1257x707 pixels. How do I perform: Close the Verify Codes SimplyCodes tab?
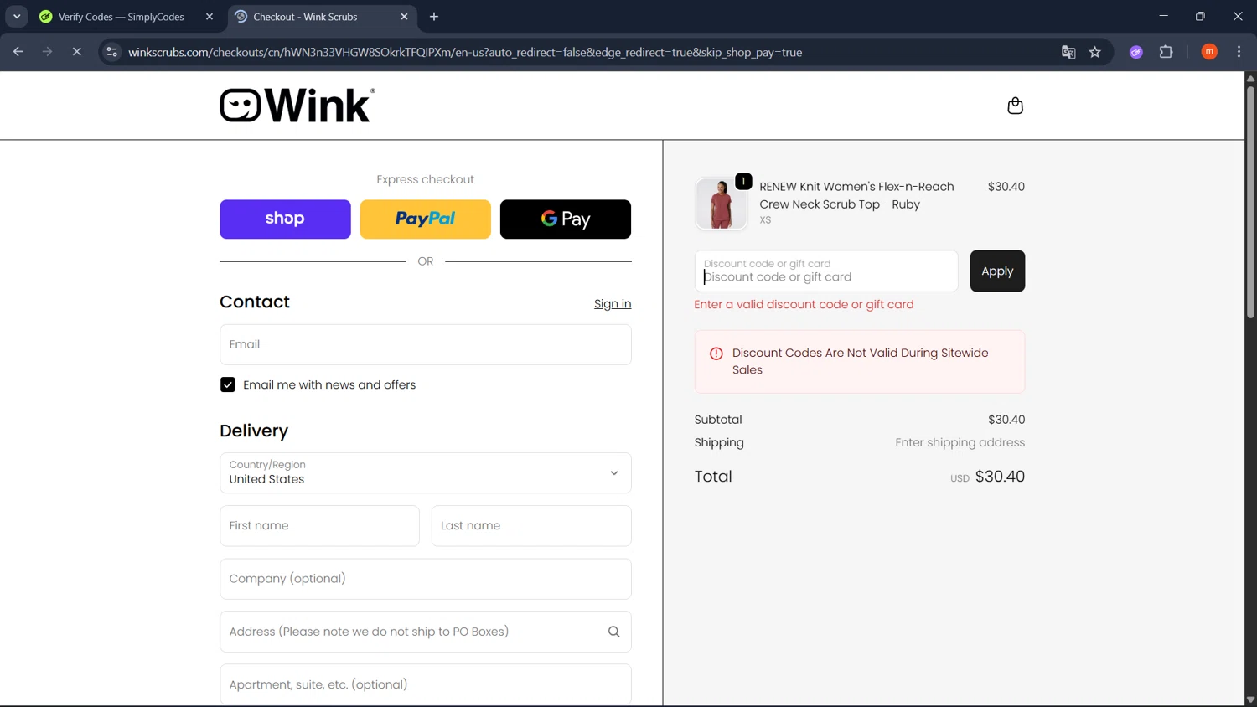click(209, 17)
